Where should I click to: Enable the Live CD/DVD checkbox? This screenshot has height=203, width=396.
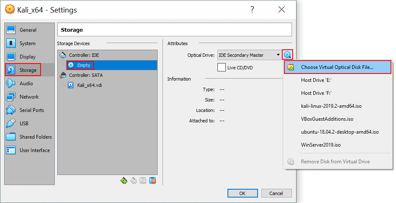tap(222, 68)
